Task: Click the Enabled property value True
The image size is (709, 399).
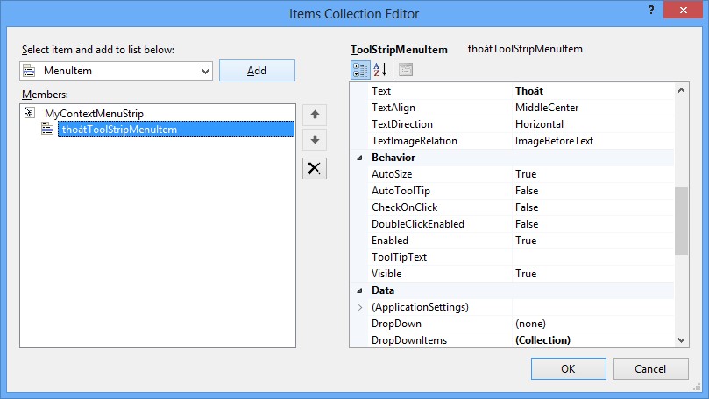Action: tap(592, 241)
